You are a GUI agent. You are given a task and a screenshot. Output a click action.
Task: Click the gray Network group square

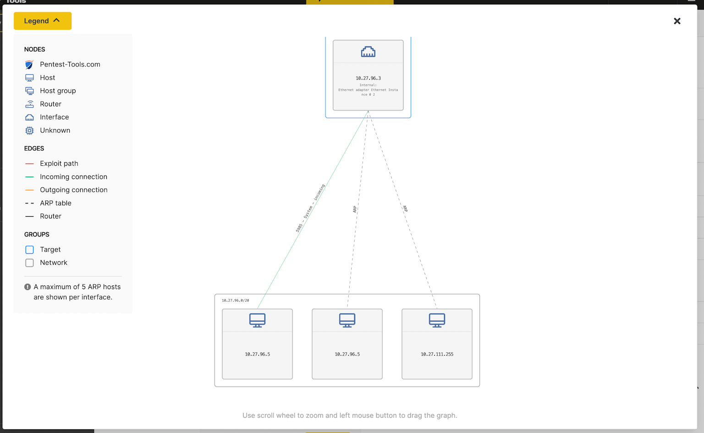[x=29, y=263]
